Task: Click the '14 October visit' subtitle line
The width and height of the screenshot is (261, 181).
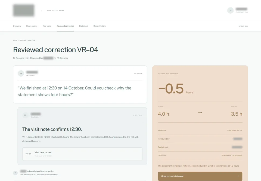Action: click(41, 58)
